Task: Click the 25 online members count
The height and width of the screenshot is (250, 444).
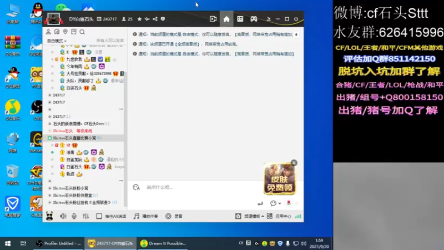Action: pyautogui.click(x=128, y=19)
